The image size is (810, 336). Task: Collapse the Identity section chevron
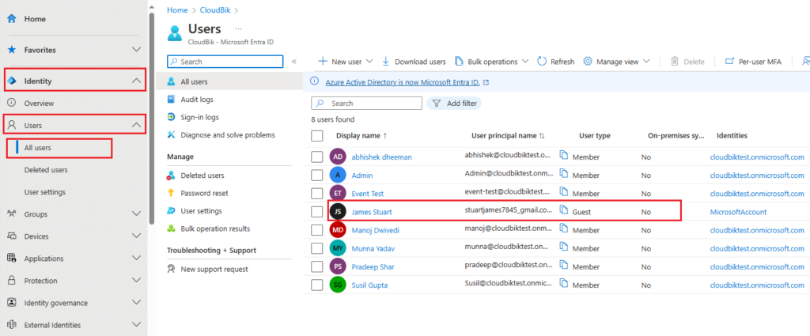[136, 81]
